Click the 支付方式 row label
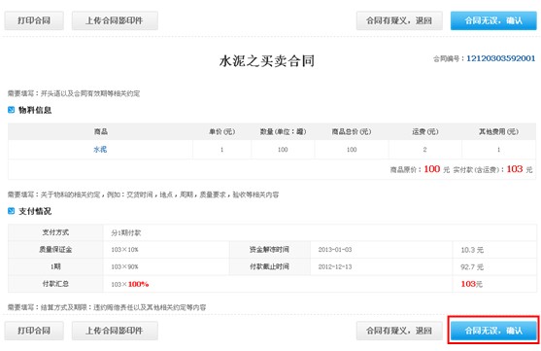Image resolution: width=541 pixels, height=351 pixels. [55, 232]
